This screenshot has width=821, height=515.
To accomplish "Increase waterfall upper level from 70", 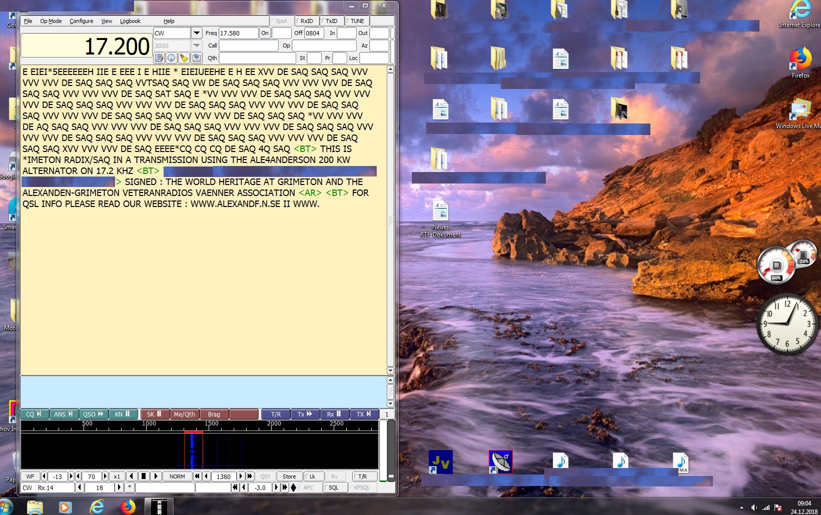I will tap(105, 476).
